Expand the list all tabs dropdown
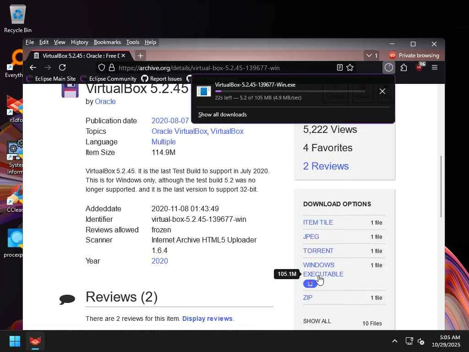469x352 pixels. pos(371,55)
